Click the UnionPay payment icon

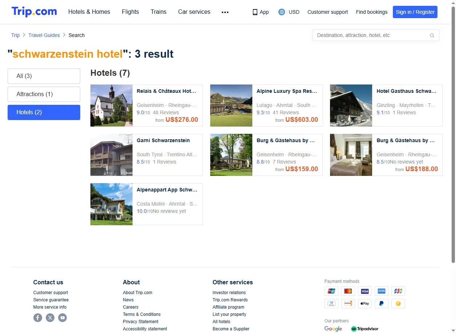[331, 291]
